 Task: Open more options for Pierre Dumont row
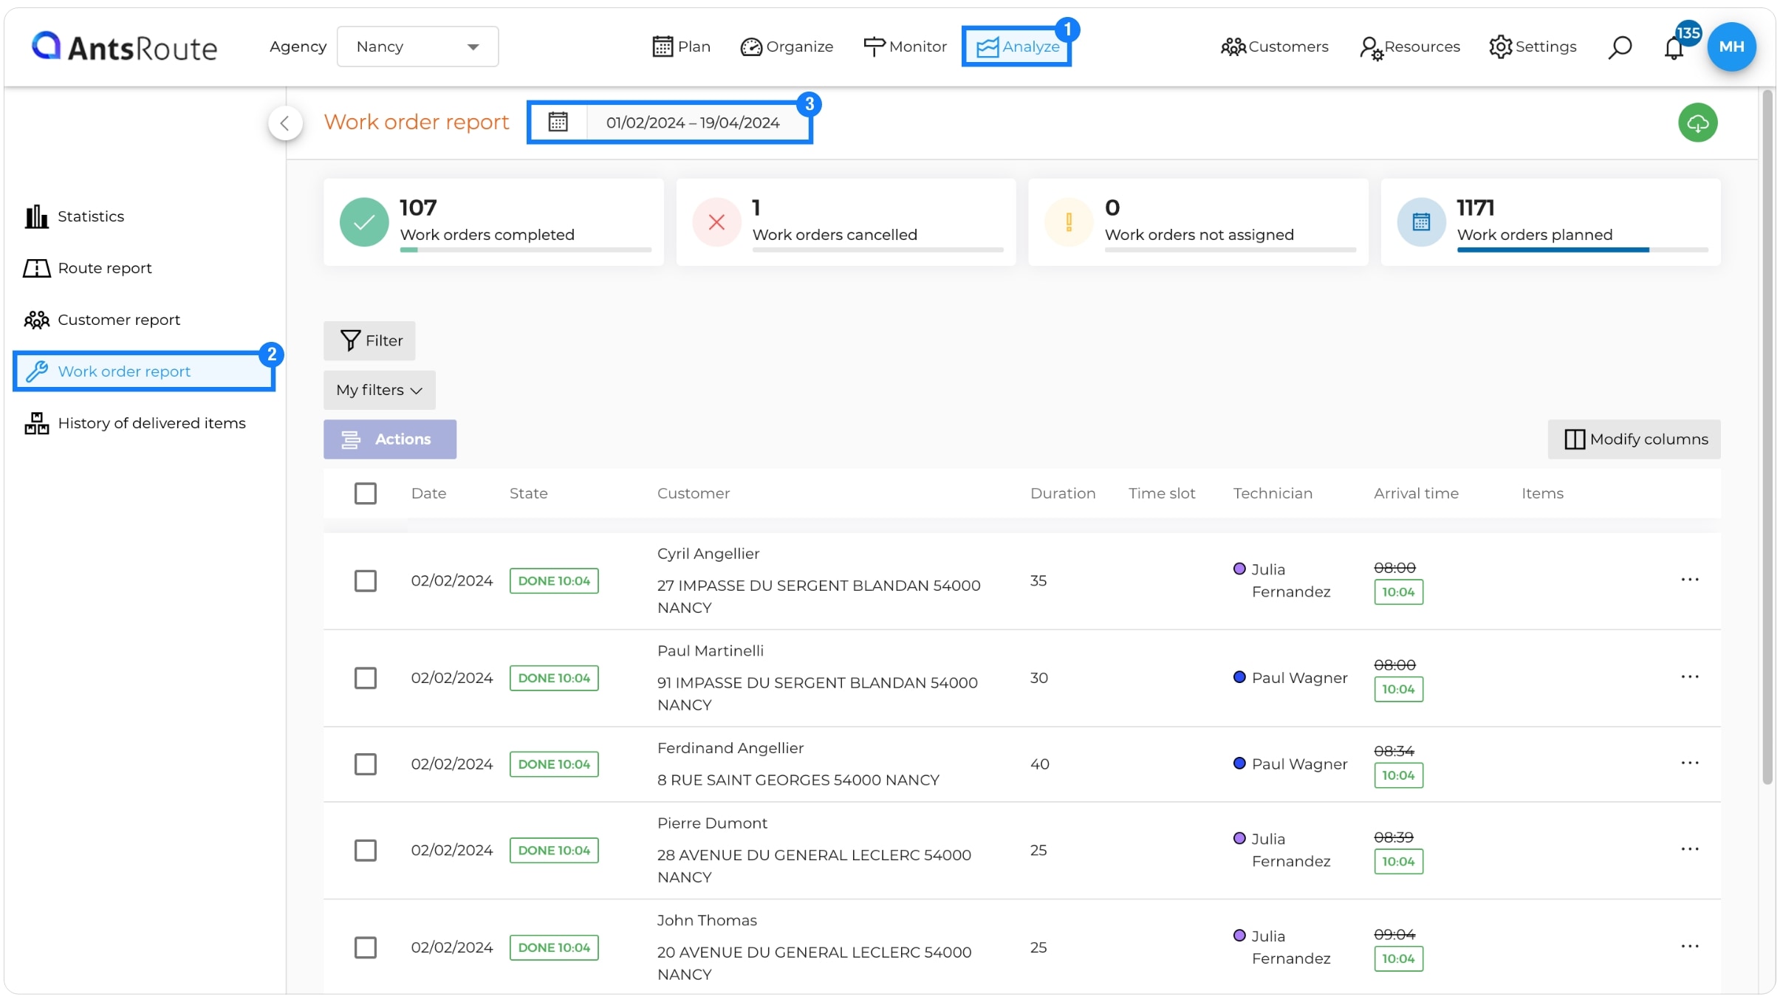(x=1690, y=850)
